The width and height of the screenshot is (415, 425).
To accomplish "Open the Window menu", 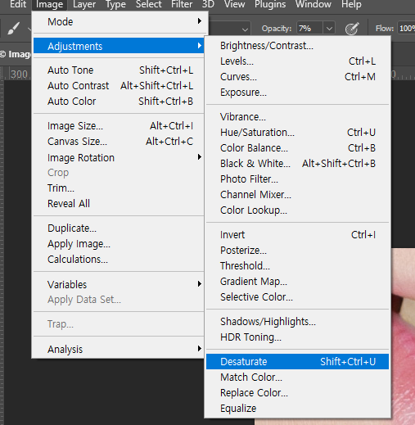I will pyautogui.click(x=314, y=4).
